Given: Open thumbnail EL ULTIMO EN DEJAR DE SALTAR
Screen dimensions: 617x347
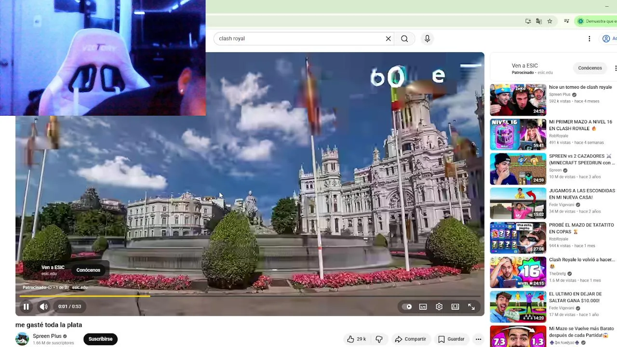Looking at the screenshot, I should (518, 307).
